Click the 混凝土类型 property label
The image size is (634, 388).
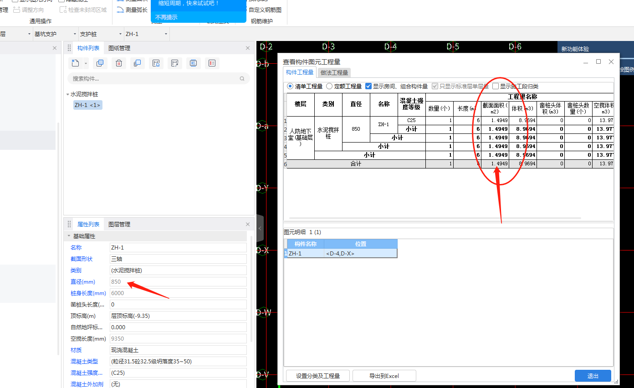[84, 362]
